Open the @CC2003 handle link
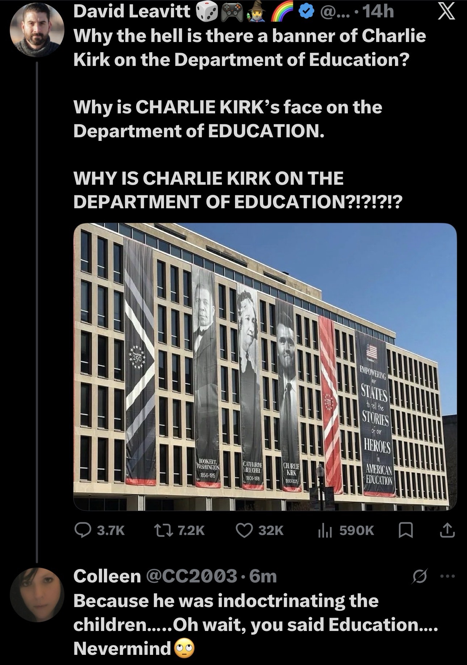Screen dimensions: 467x665 point(192,576)
